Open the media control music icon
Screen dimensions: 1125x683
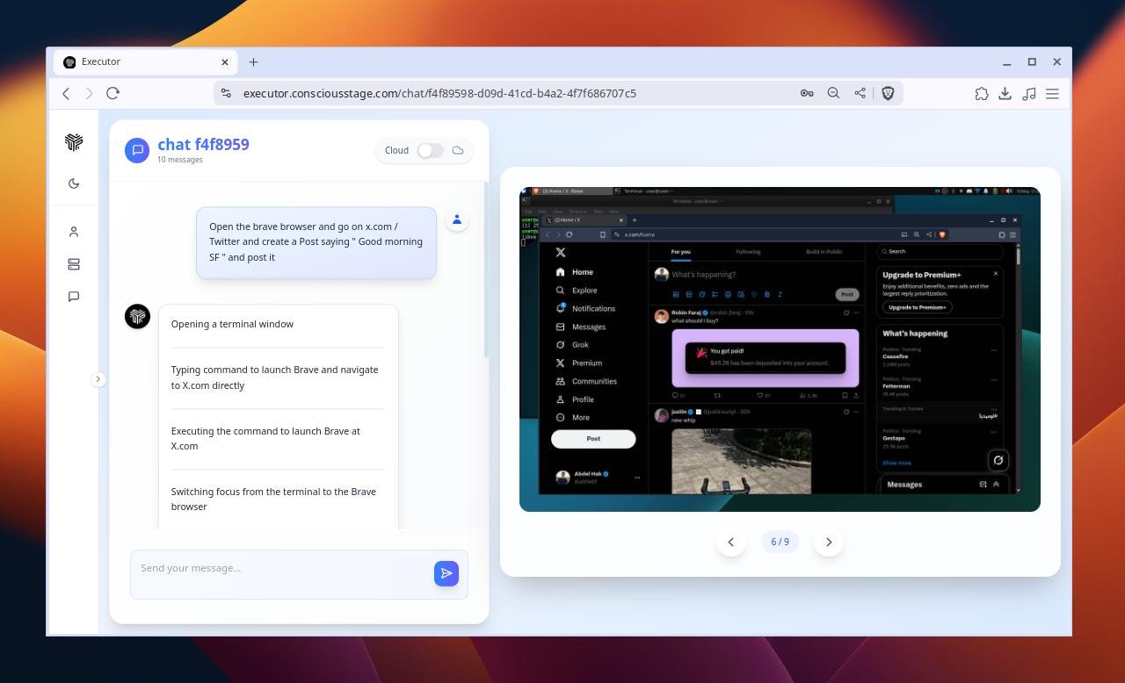[1029, 93]
